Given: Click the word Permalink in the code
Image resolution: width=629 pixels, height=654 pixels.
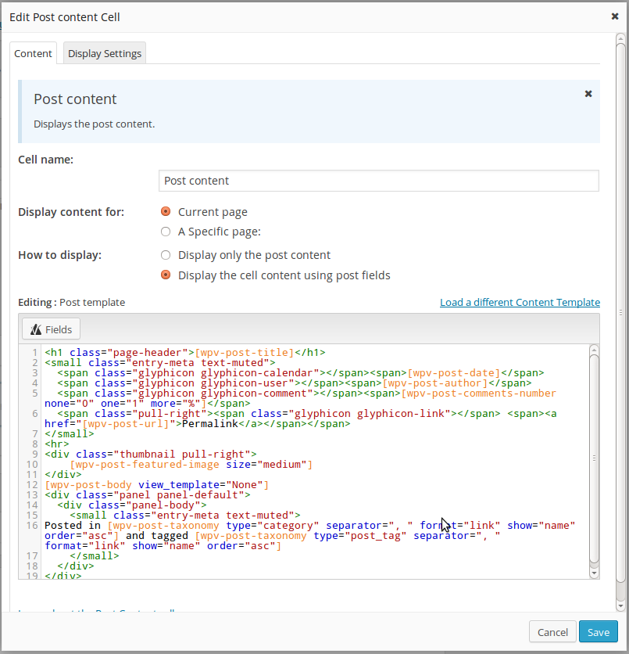Looking at the screenshot, I should [210, 424].
